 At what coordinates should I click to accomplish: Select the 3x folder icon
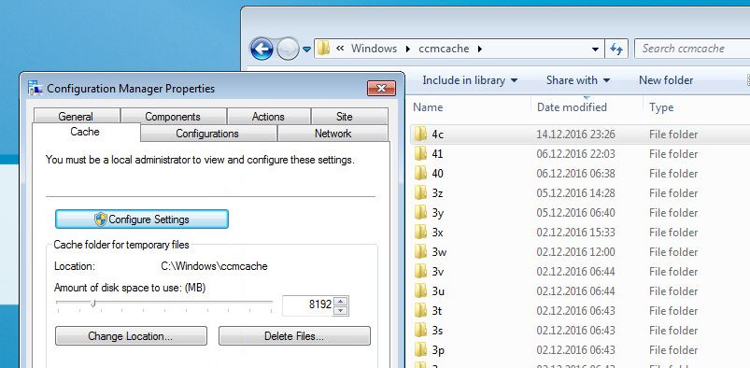click(420, 232)
